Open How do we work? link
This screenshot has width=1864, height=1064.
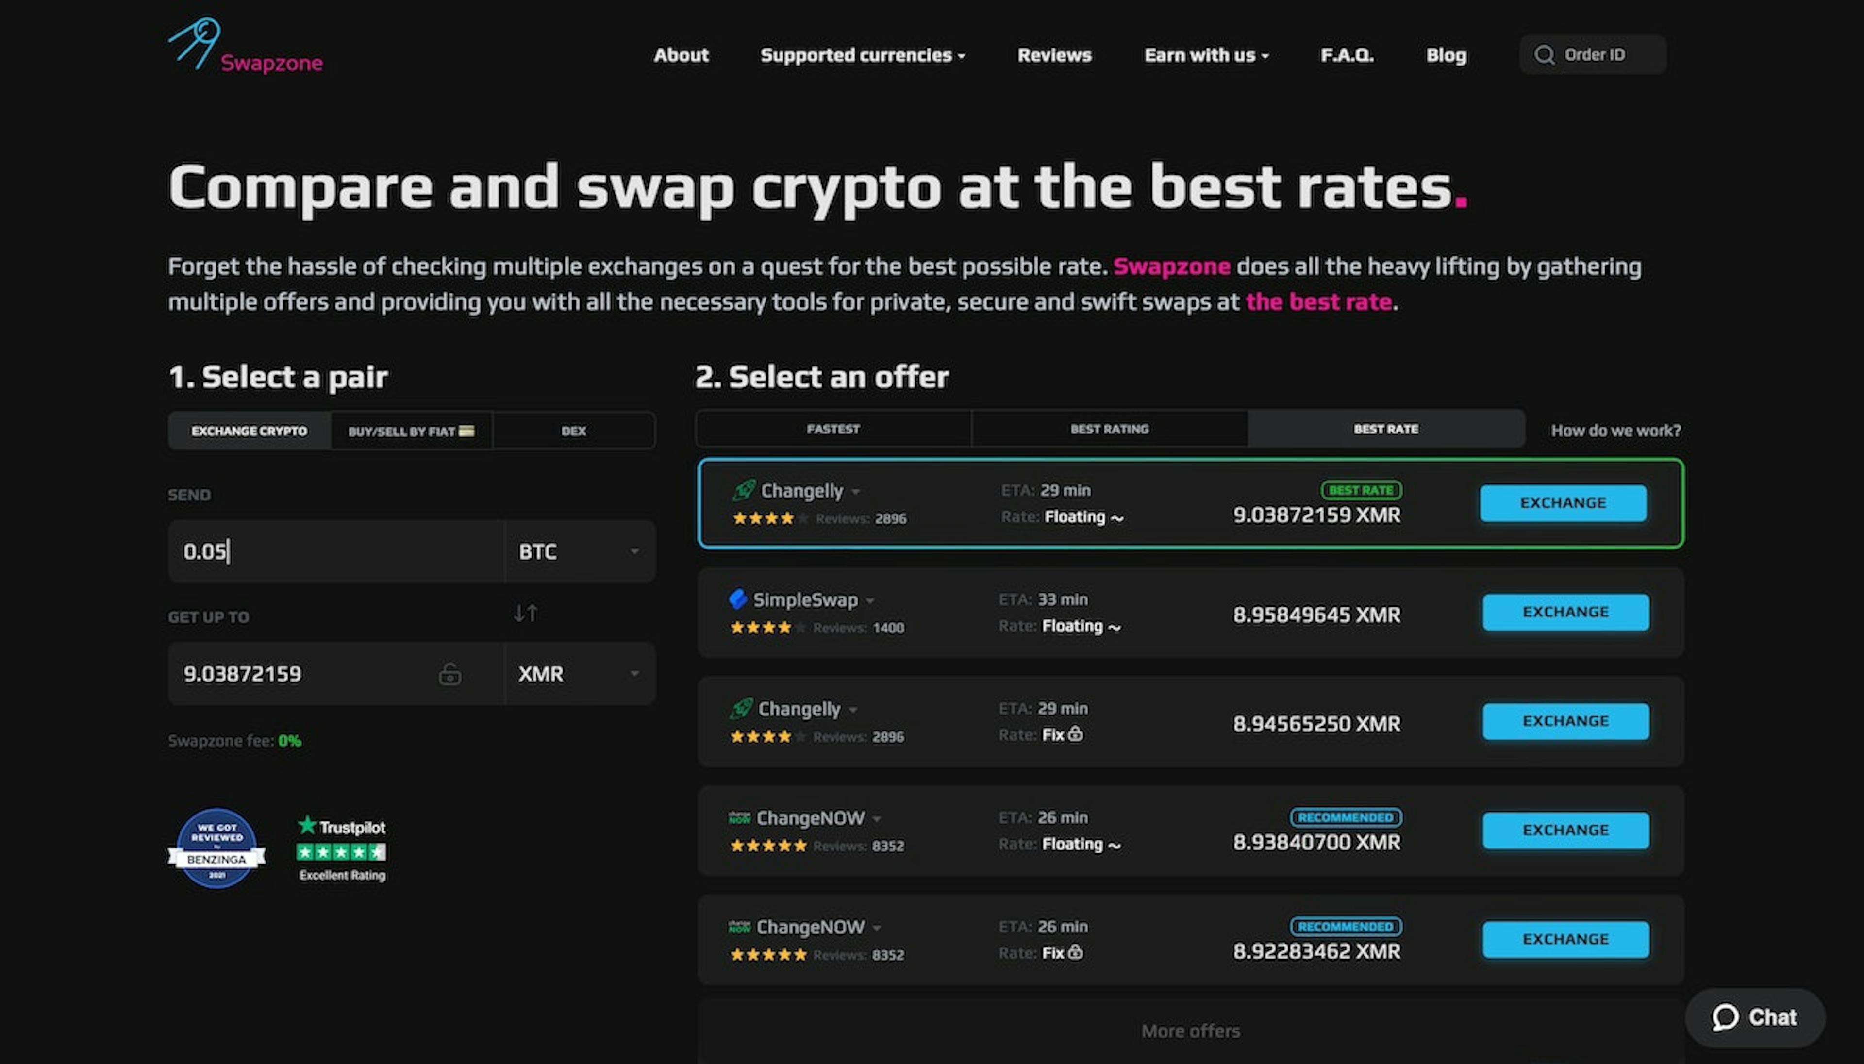pyautogui.click(x=1615, y=431)
